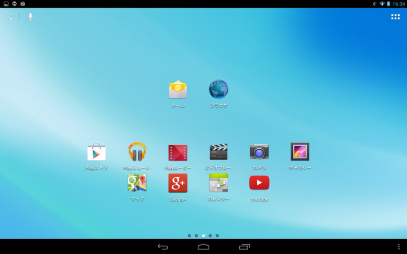
Task: Open the three-dot overflow menu
Action: [x=399, y=247]
